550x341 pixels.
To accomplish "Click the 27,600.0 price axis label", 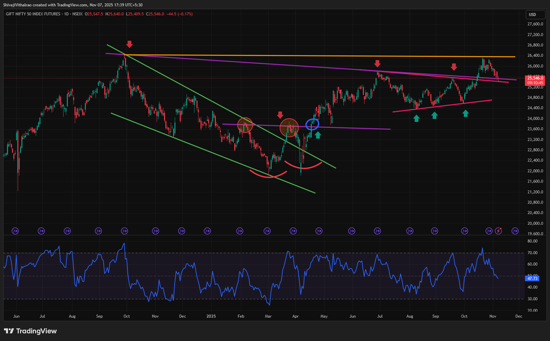I will (x=535, y=25).
